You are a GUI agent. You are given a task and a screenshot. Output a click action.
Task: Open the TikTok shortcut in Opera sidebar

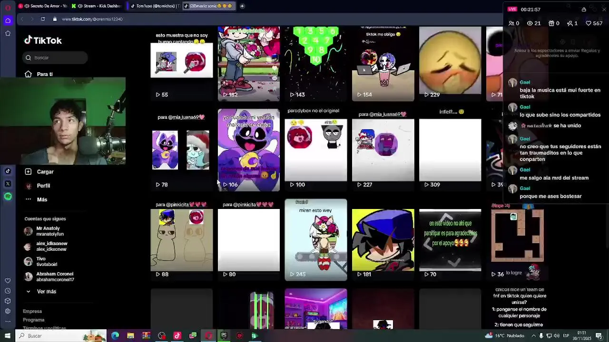coord(8,171)
